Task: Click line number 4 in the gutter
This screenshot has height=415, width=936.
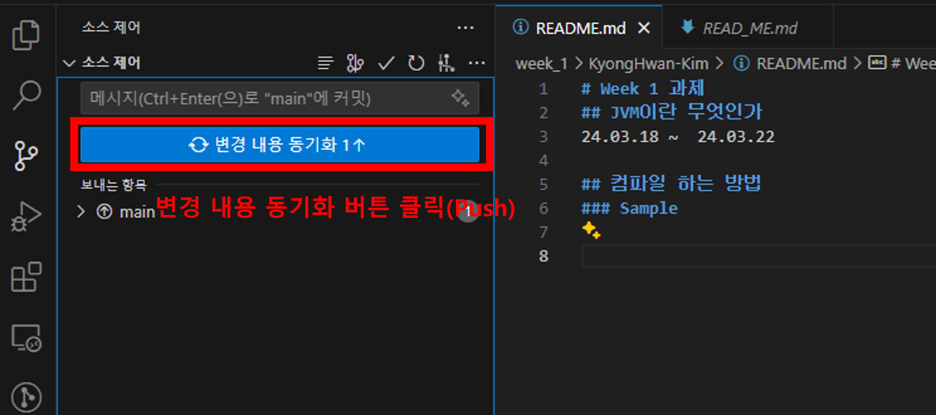Action: (x=543, y=160)
